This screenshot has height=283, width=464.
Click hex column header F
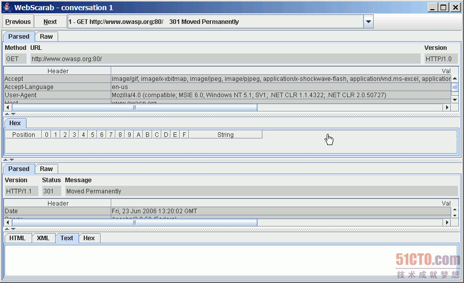pos(184,134)
